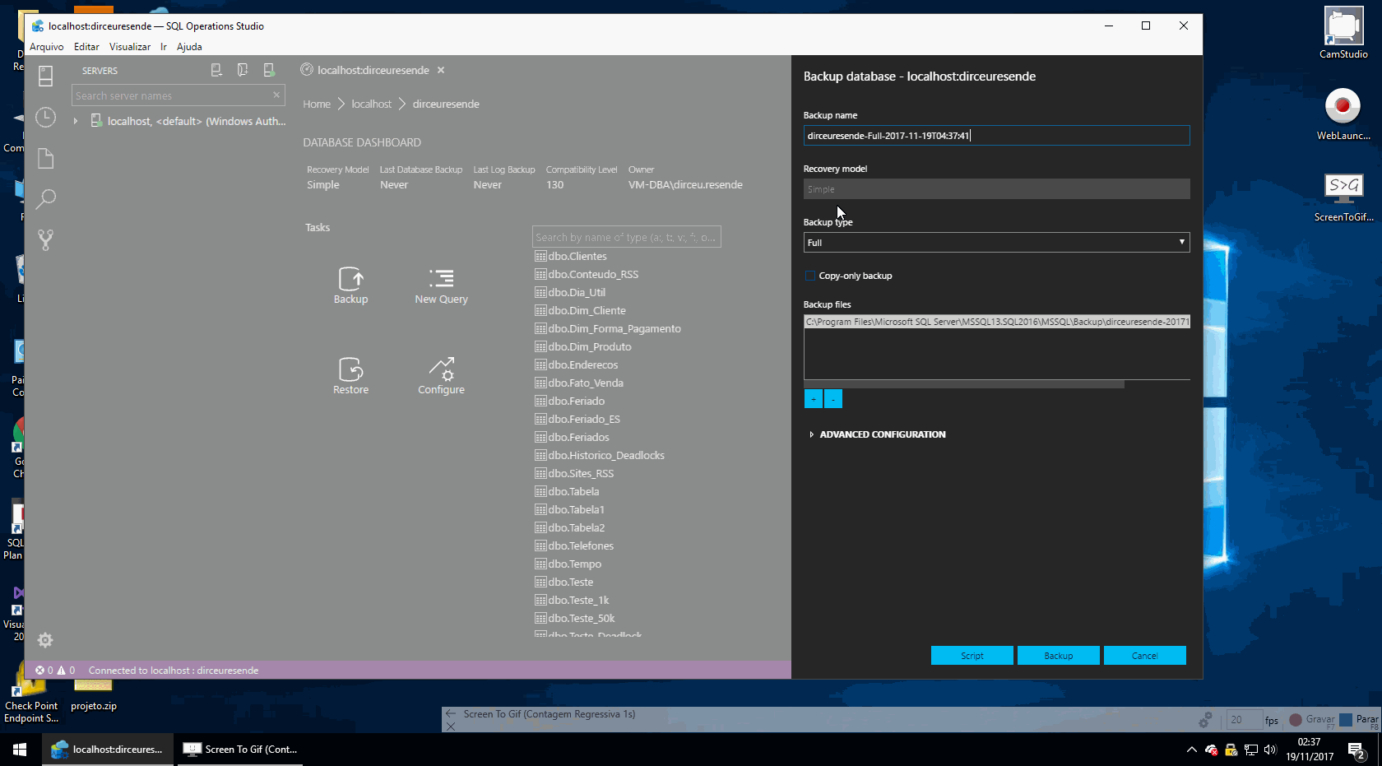Click the Backup button in dialog
Viewport: 1382px width, 766px height.
(x=1059, y=656)
